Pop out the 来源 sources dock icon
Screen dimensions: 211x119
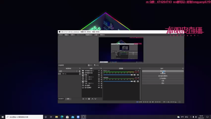tap(101, 68)
